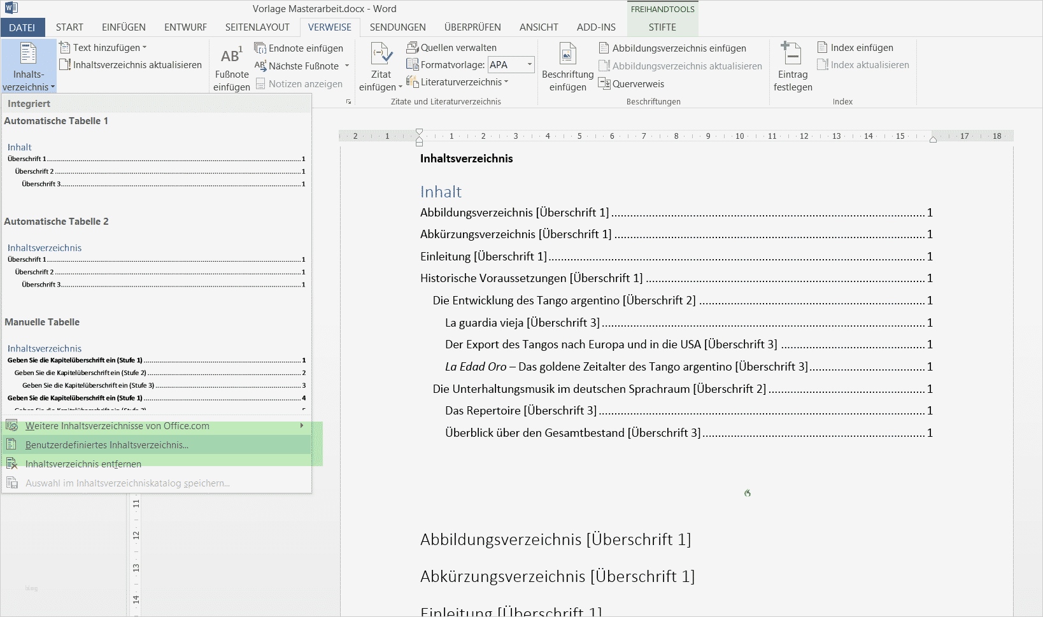Select Inhaltsverzeichnis entfernen from the menu

[82, 464]
